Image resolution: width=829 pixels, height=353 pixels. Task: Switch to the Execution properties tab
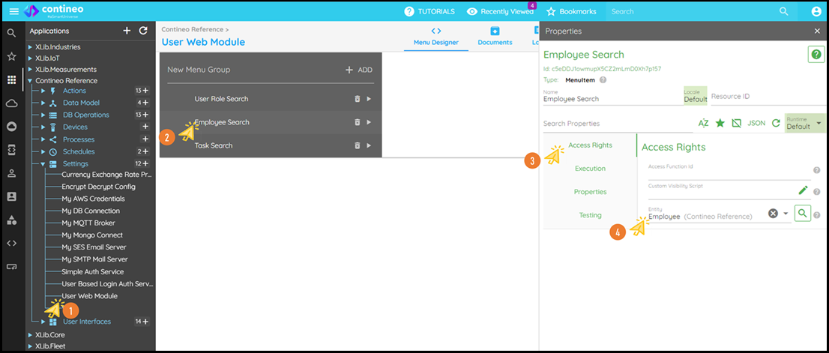point(590,169)
